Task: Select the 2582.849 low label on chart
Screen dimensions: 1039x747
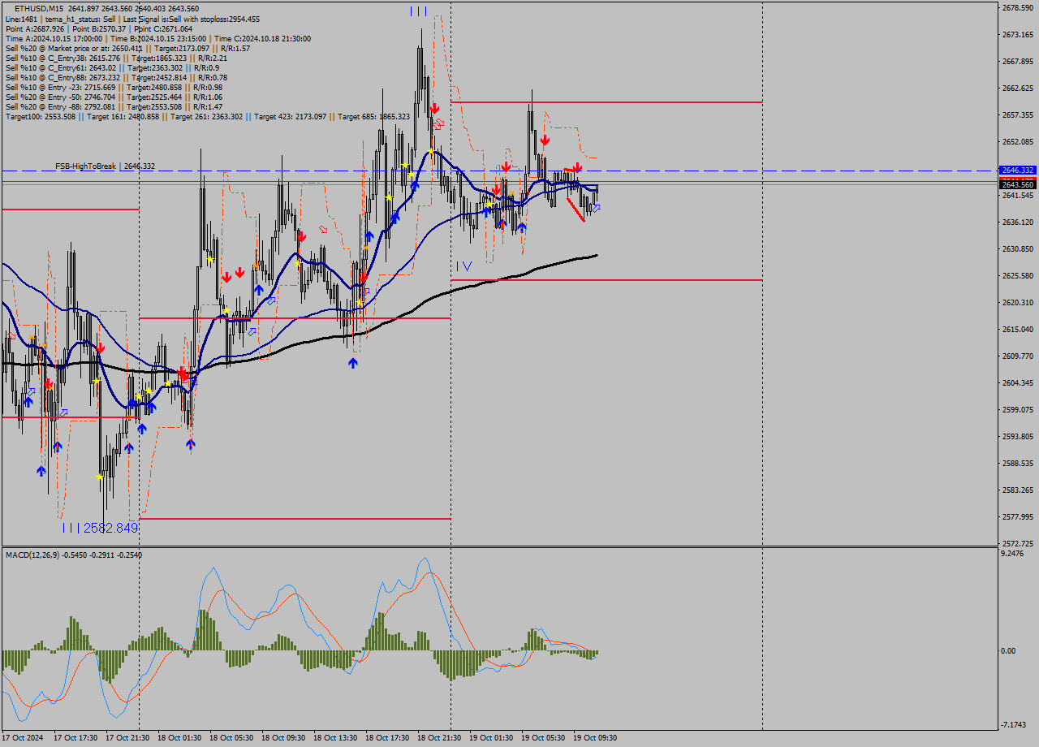Action: click(110, 528)
